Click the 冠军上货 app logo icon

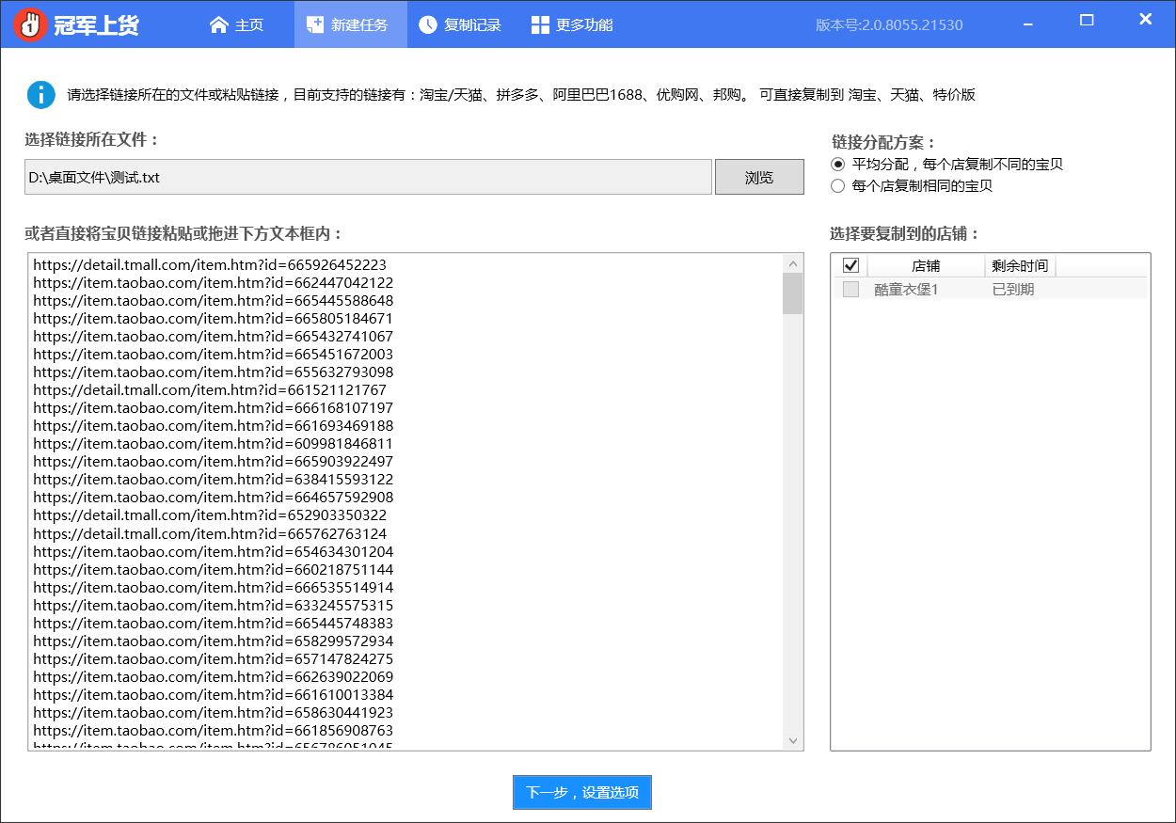click(x=30, y=24)
